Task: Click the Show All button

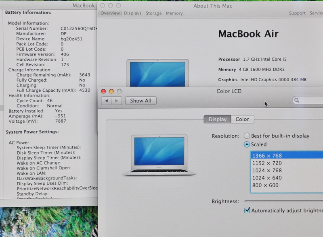Action: click(141, 101)
